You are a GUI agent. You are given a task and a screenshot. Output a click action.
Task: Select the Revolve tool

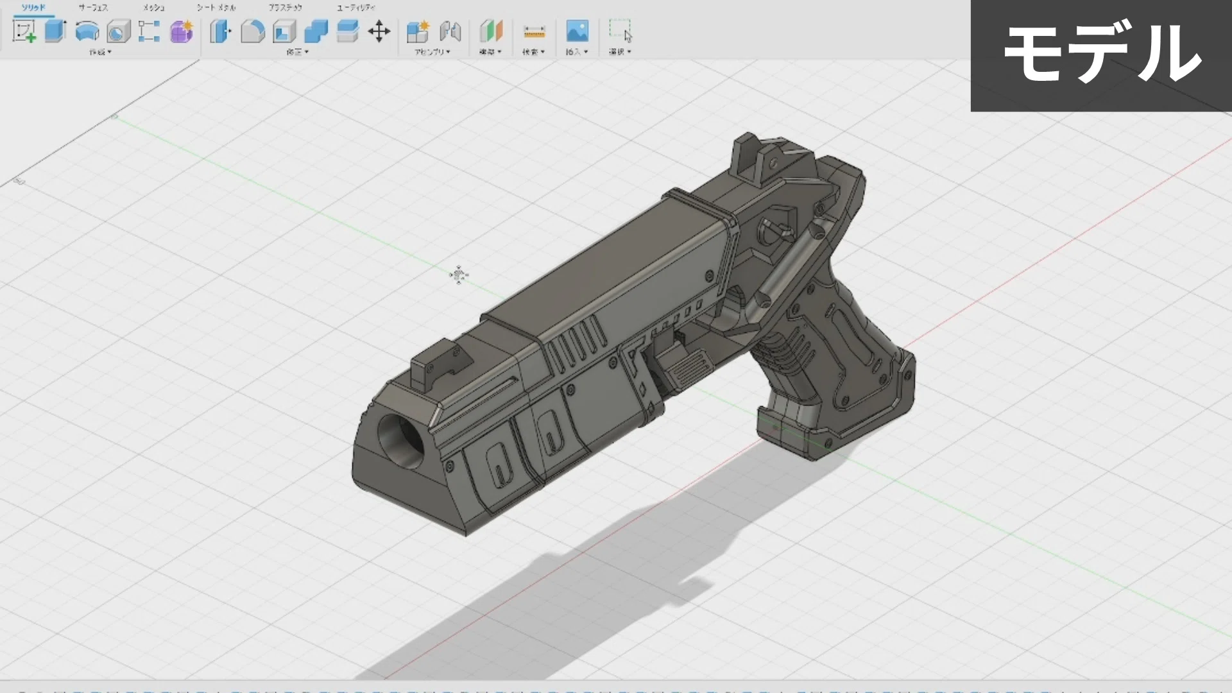(87, 31)
